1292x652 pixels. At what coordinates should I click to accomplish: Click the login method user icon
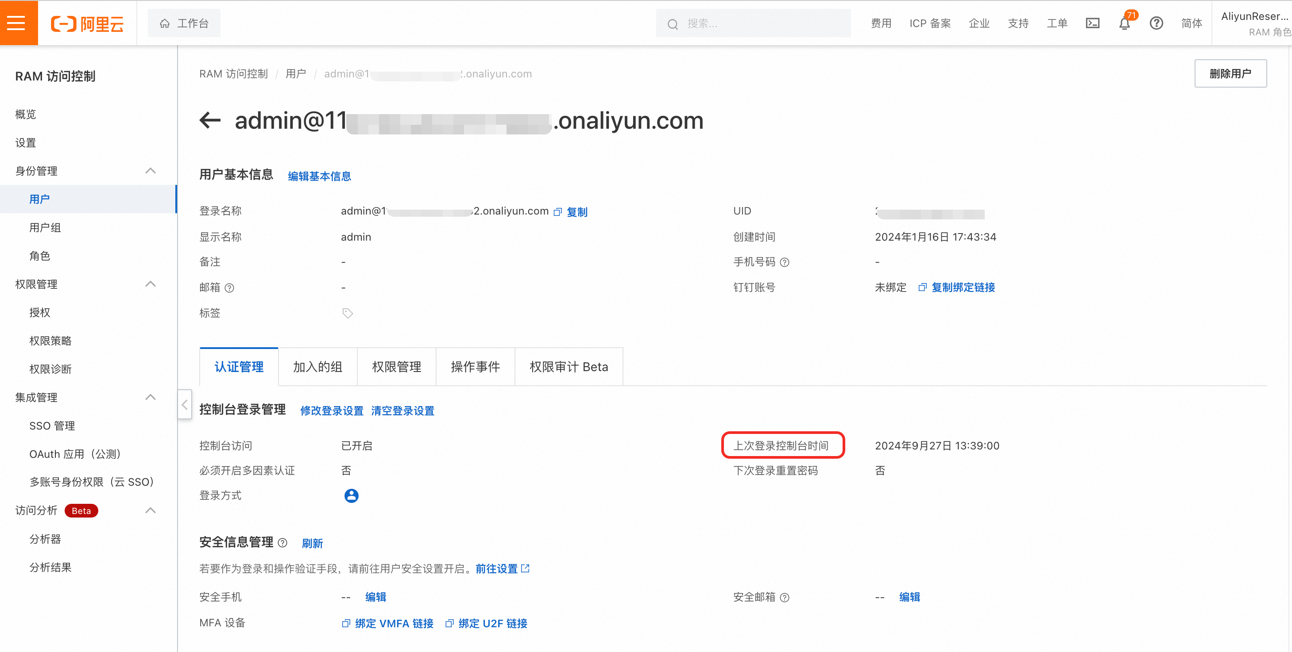tap(351, 496)
